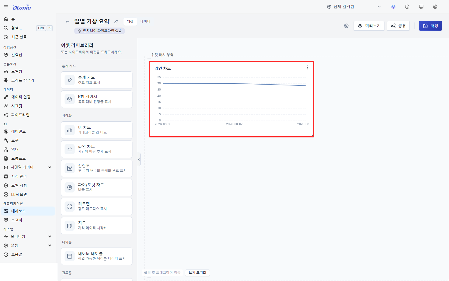Screen dimensions: 449x281
Task: Open 보고서 page
Action: tap(28, 220)
